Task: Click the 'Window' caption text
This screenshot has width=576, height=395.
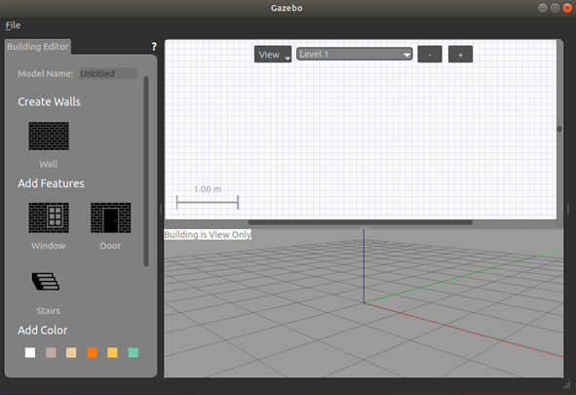Action: pos(49,246)
